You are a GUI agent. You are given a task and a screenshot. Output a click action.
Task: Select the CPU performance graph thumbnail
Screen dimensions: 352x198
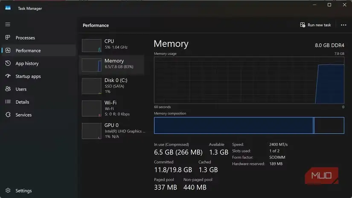coord(92,46)
